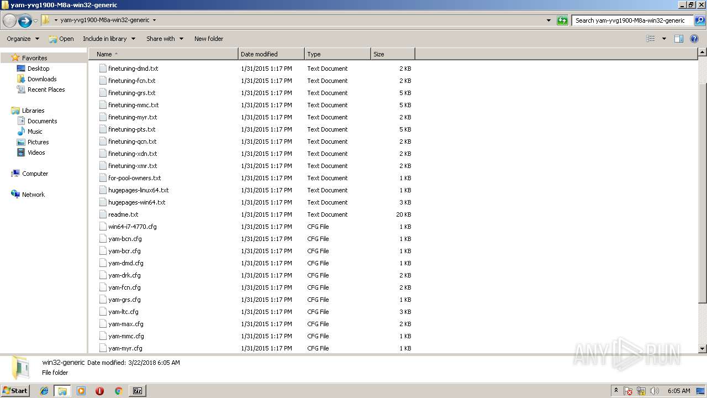
Task: Click the finetuning-fcn.txt file icon
Action: [103, 81]
